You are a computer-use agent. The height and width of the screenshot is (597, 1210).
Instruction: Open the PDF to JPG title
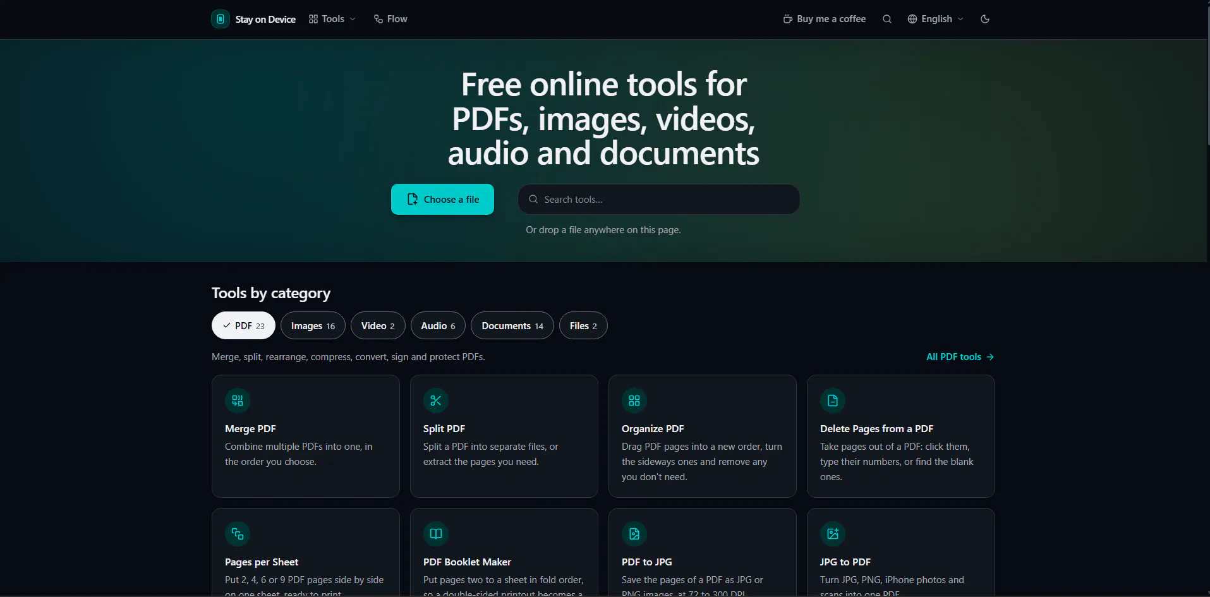pos(646,562)
